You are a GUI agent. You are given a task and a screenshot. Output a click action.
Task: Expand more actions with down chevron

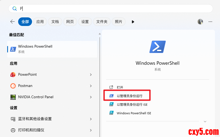tap(205, 121)
